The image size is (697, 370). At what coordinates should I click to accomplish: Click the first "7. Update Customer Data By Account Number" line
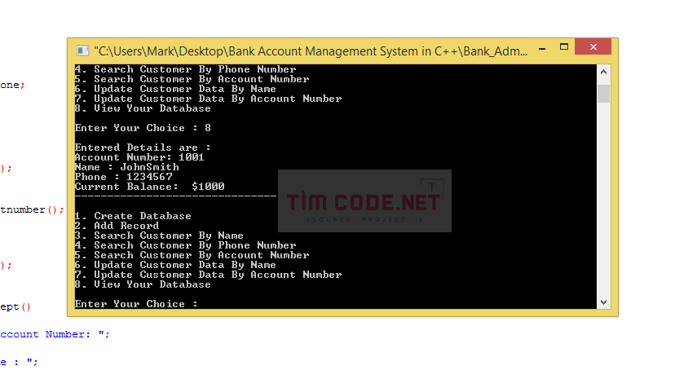click(208, 99)
